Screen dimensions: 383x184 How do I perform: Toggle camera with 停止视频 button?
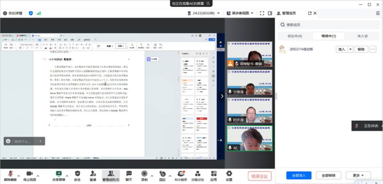pyautogui.click(x=30, y=174)
